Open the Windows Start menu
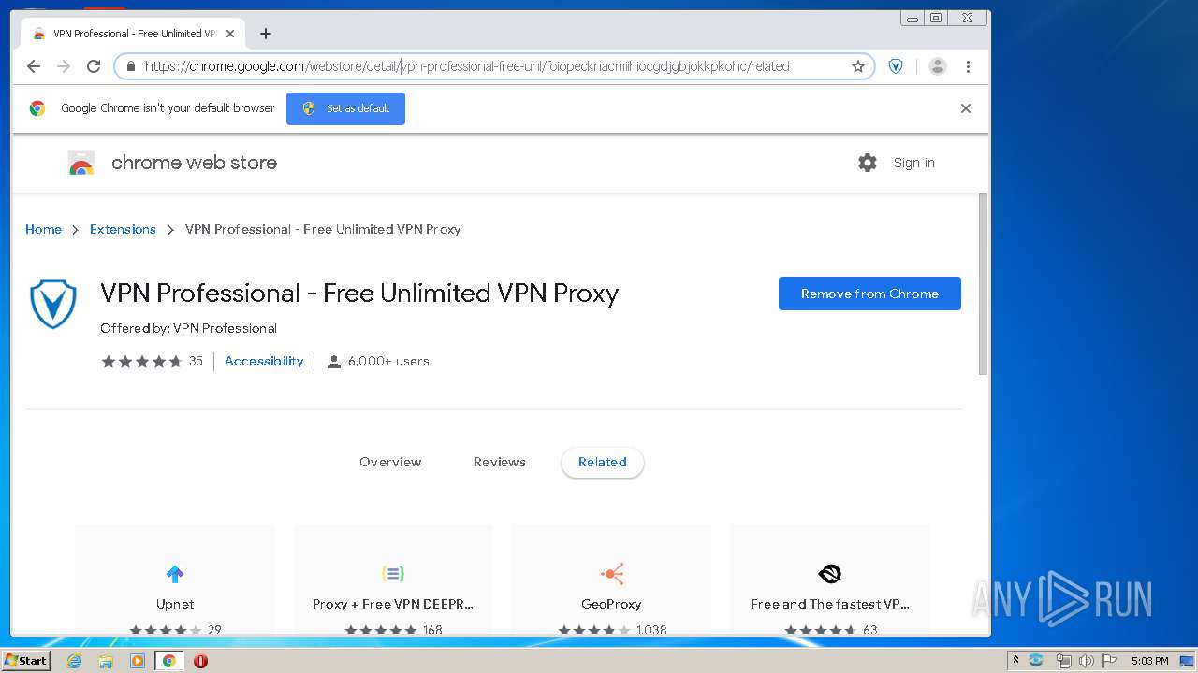The image size is (1198, 673). 25,660
